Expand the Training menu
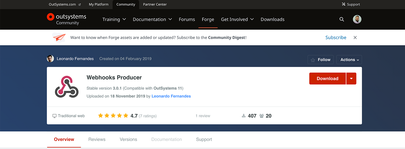Viewport: 405px width, 149px height. coord(114,19)
